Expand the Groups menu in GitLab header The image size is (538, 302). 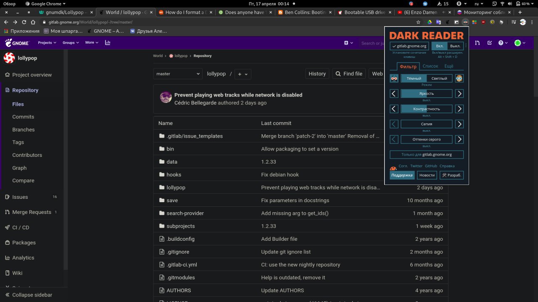click(x=71, y=42)
